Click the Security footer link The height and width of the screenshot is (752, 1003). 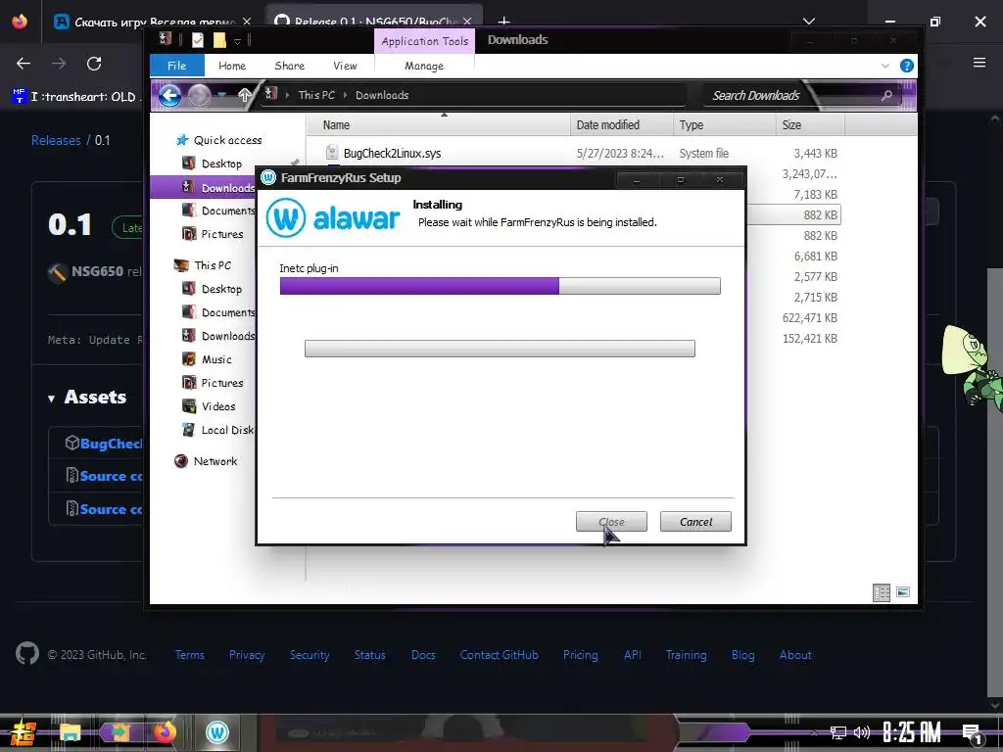click(x=310, y=655)
